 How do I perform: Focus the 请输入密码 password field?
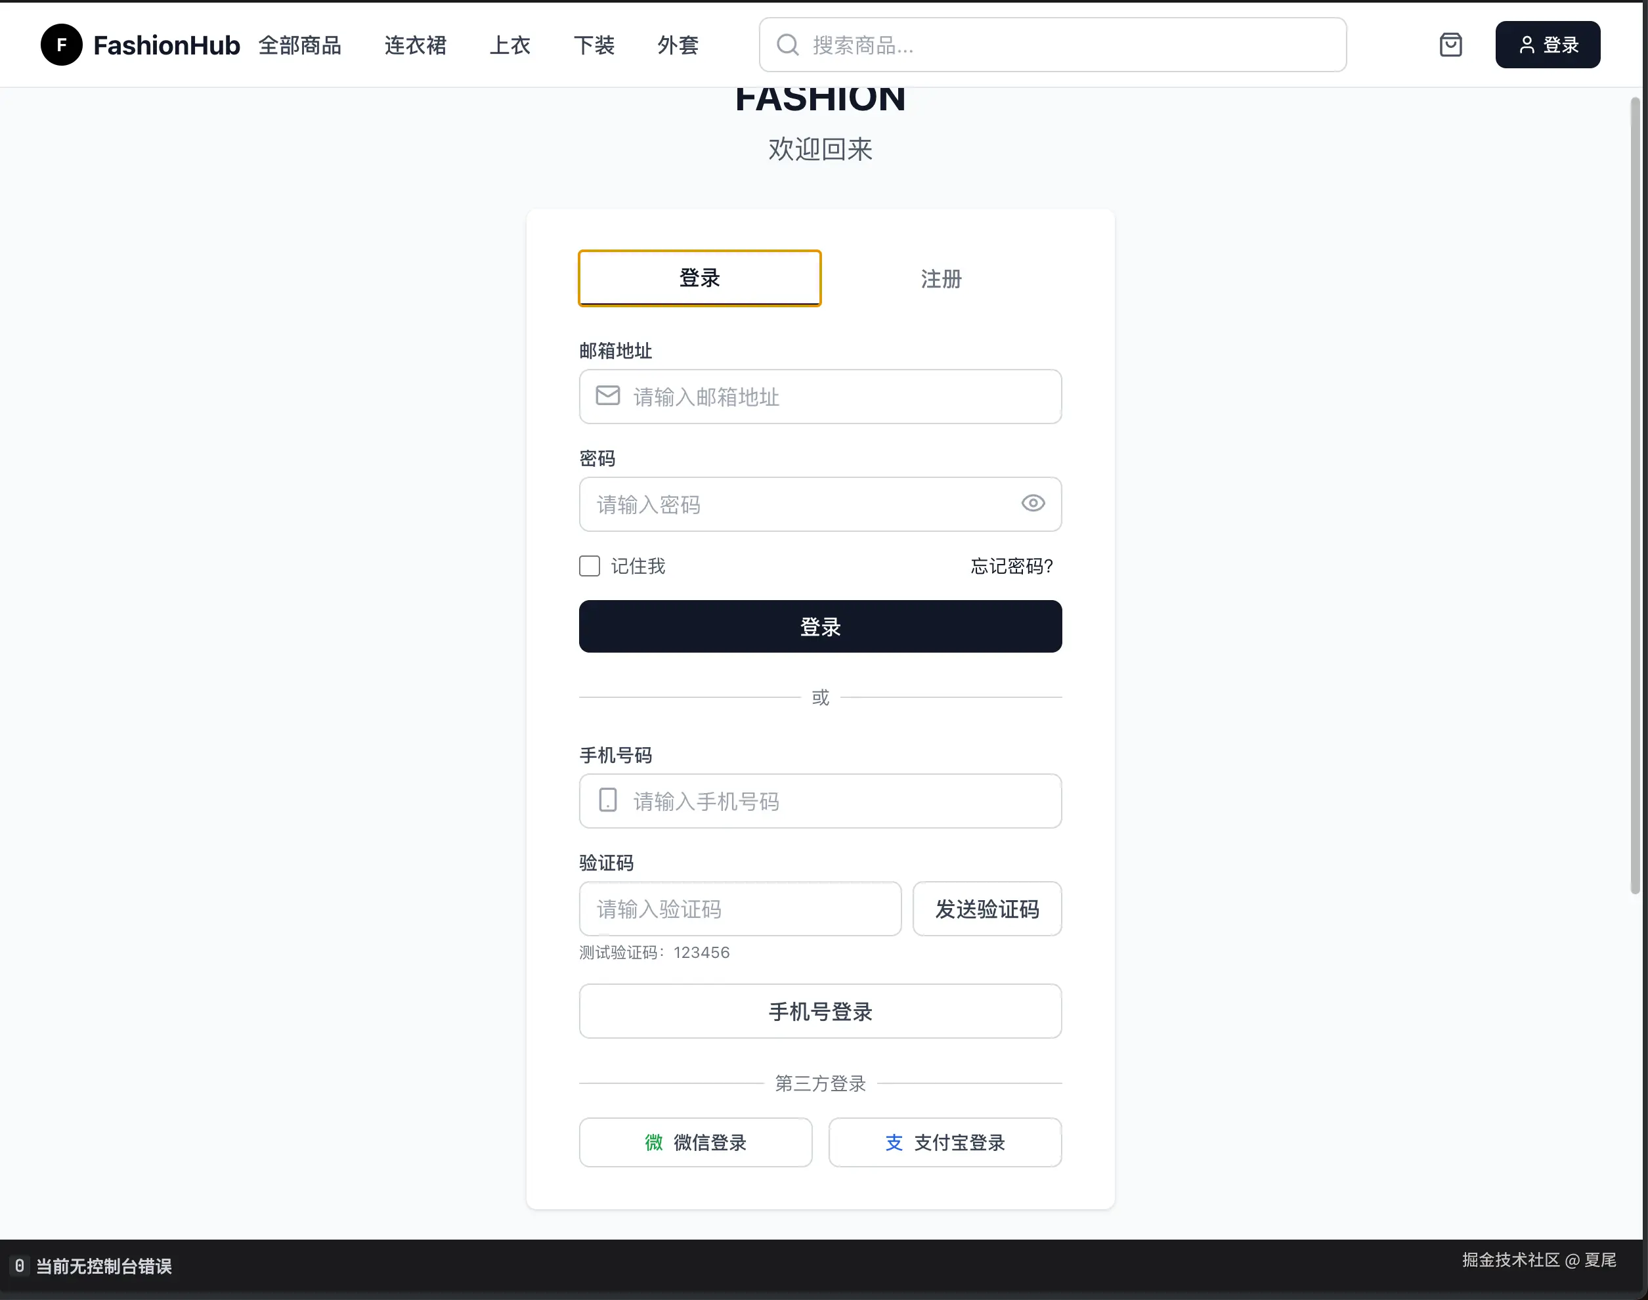click(792, 504)
